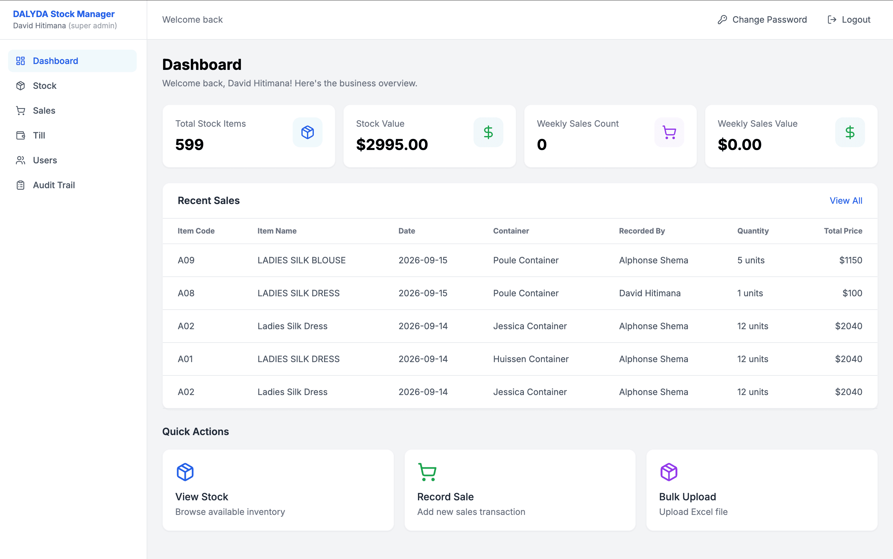Click the View All link in Recent Sales
This screenshot has height=559, width=893.
click(x=846, y=200)
